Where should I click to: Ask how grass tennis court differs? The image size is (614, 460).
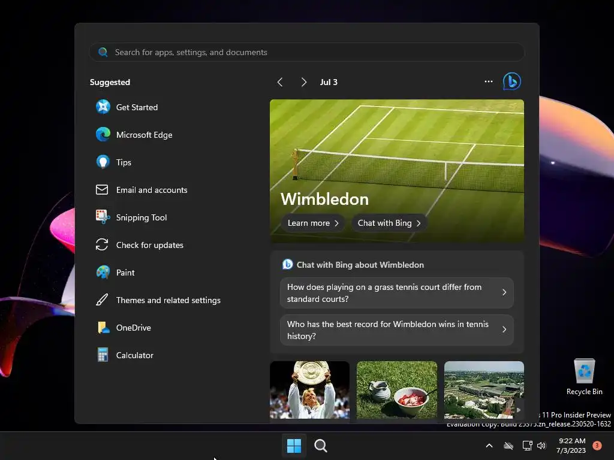point(397,292)
